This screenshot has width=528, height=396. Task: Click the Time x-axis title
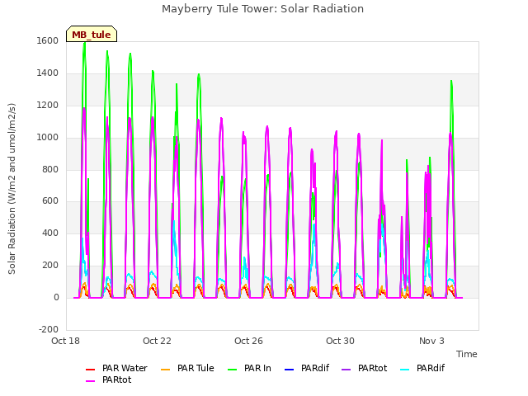coord(466,354)
